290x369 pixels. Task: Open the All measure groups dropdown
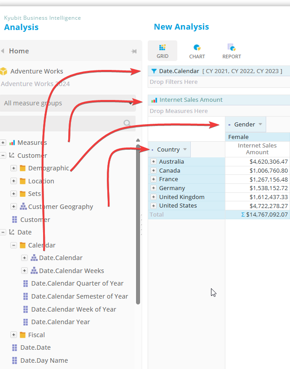pyautogui.click(x=68, y=103)
